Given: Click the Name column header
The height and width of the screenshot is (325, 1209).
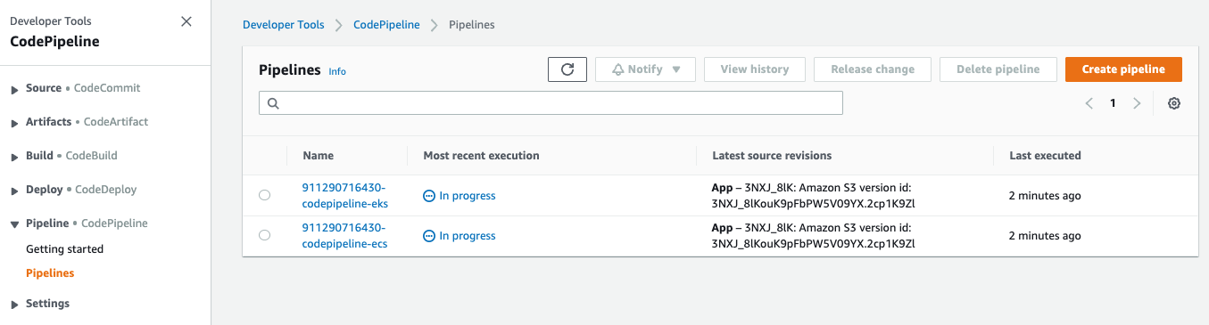Looking at the screenshot, I should pyautogui.click(x=319, y=156).
